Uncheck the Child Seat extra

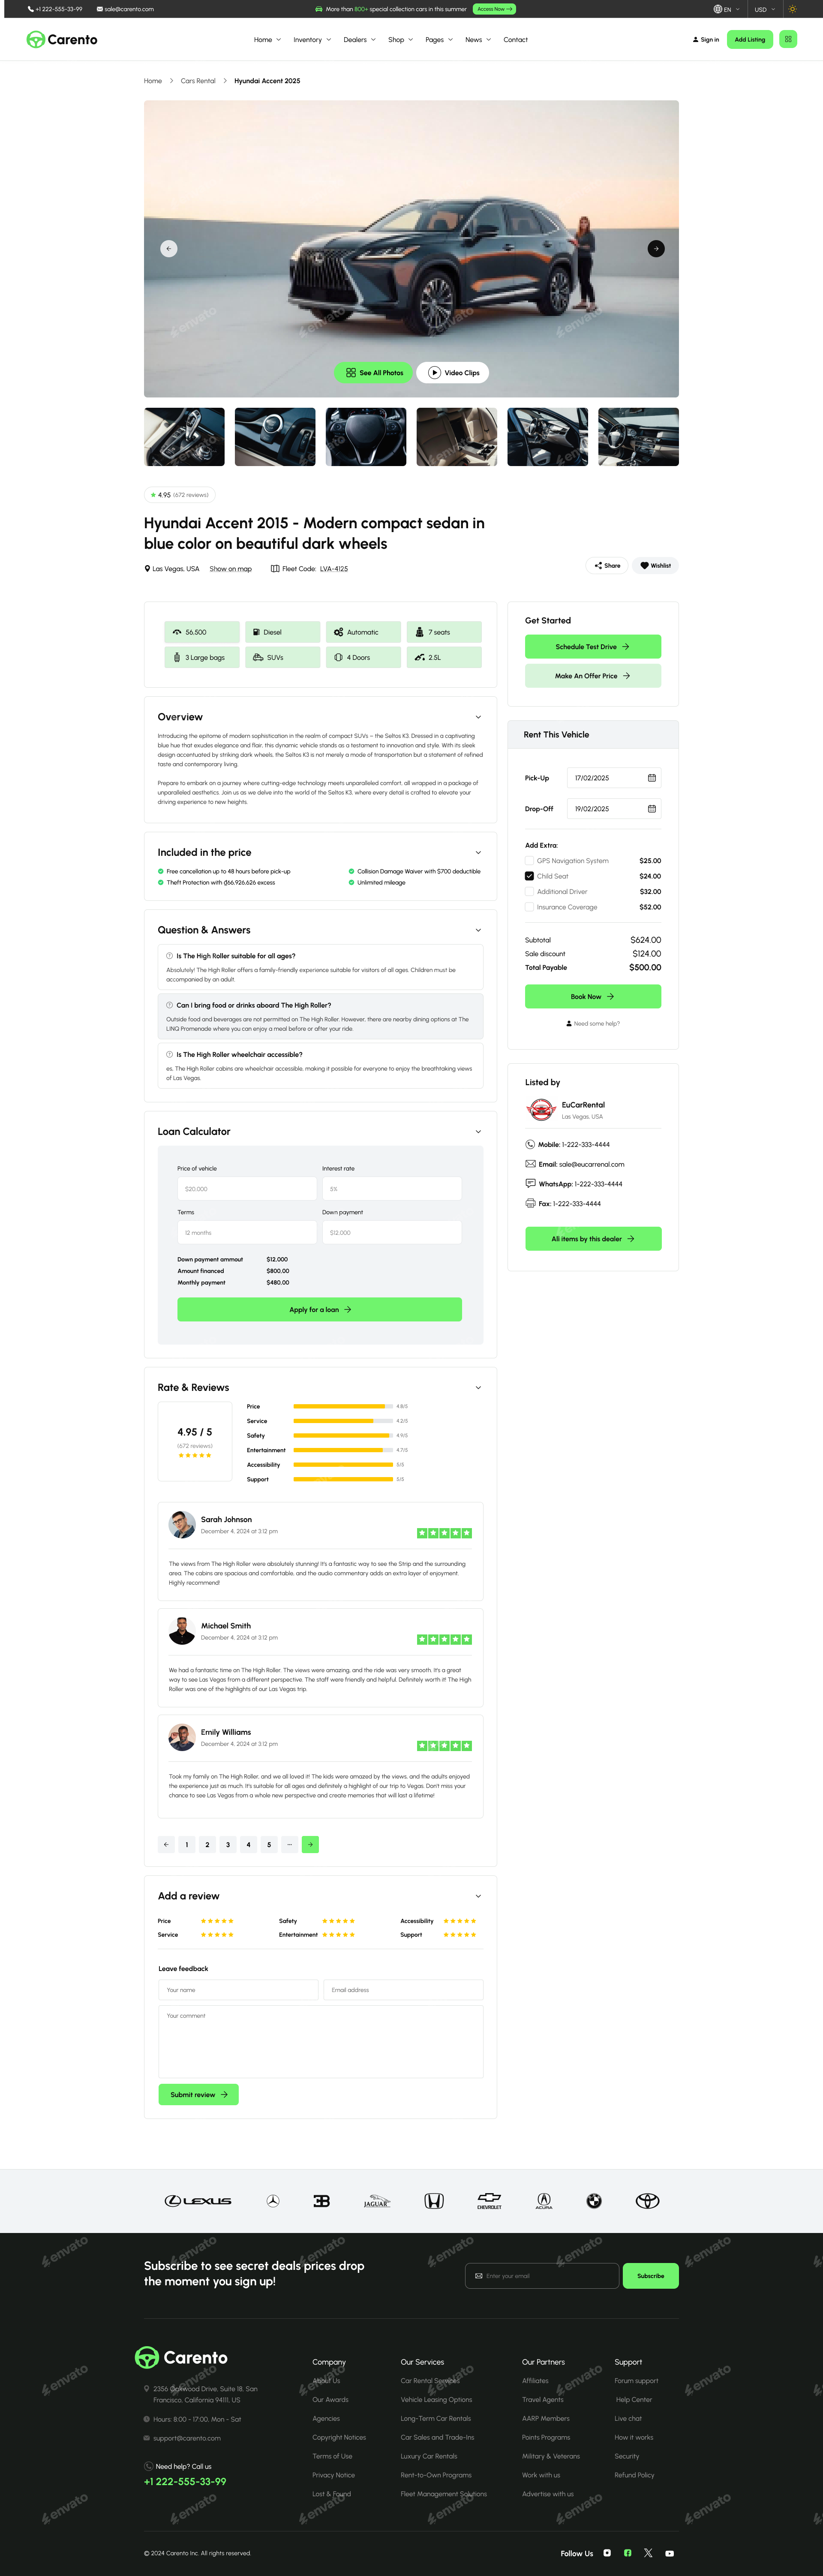[529, 876]
